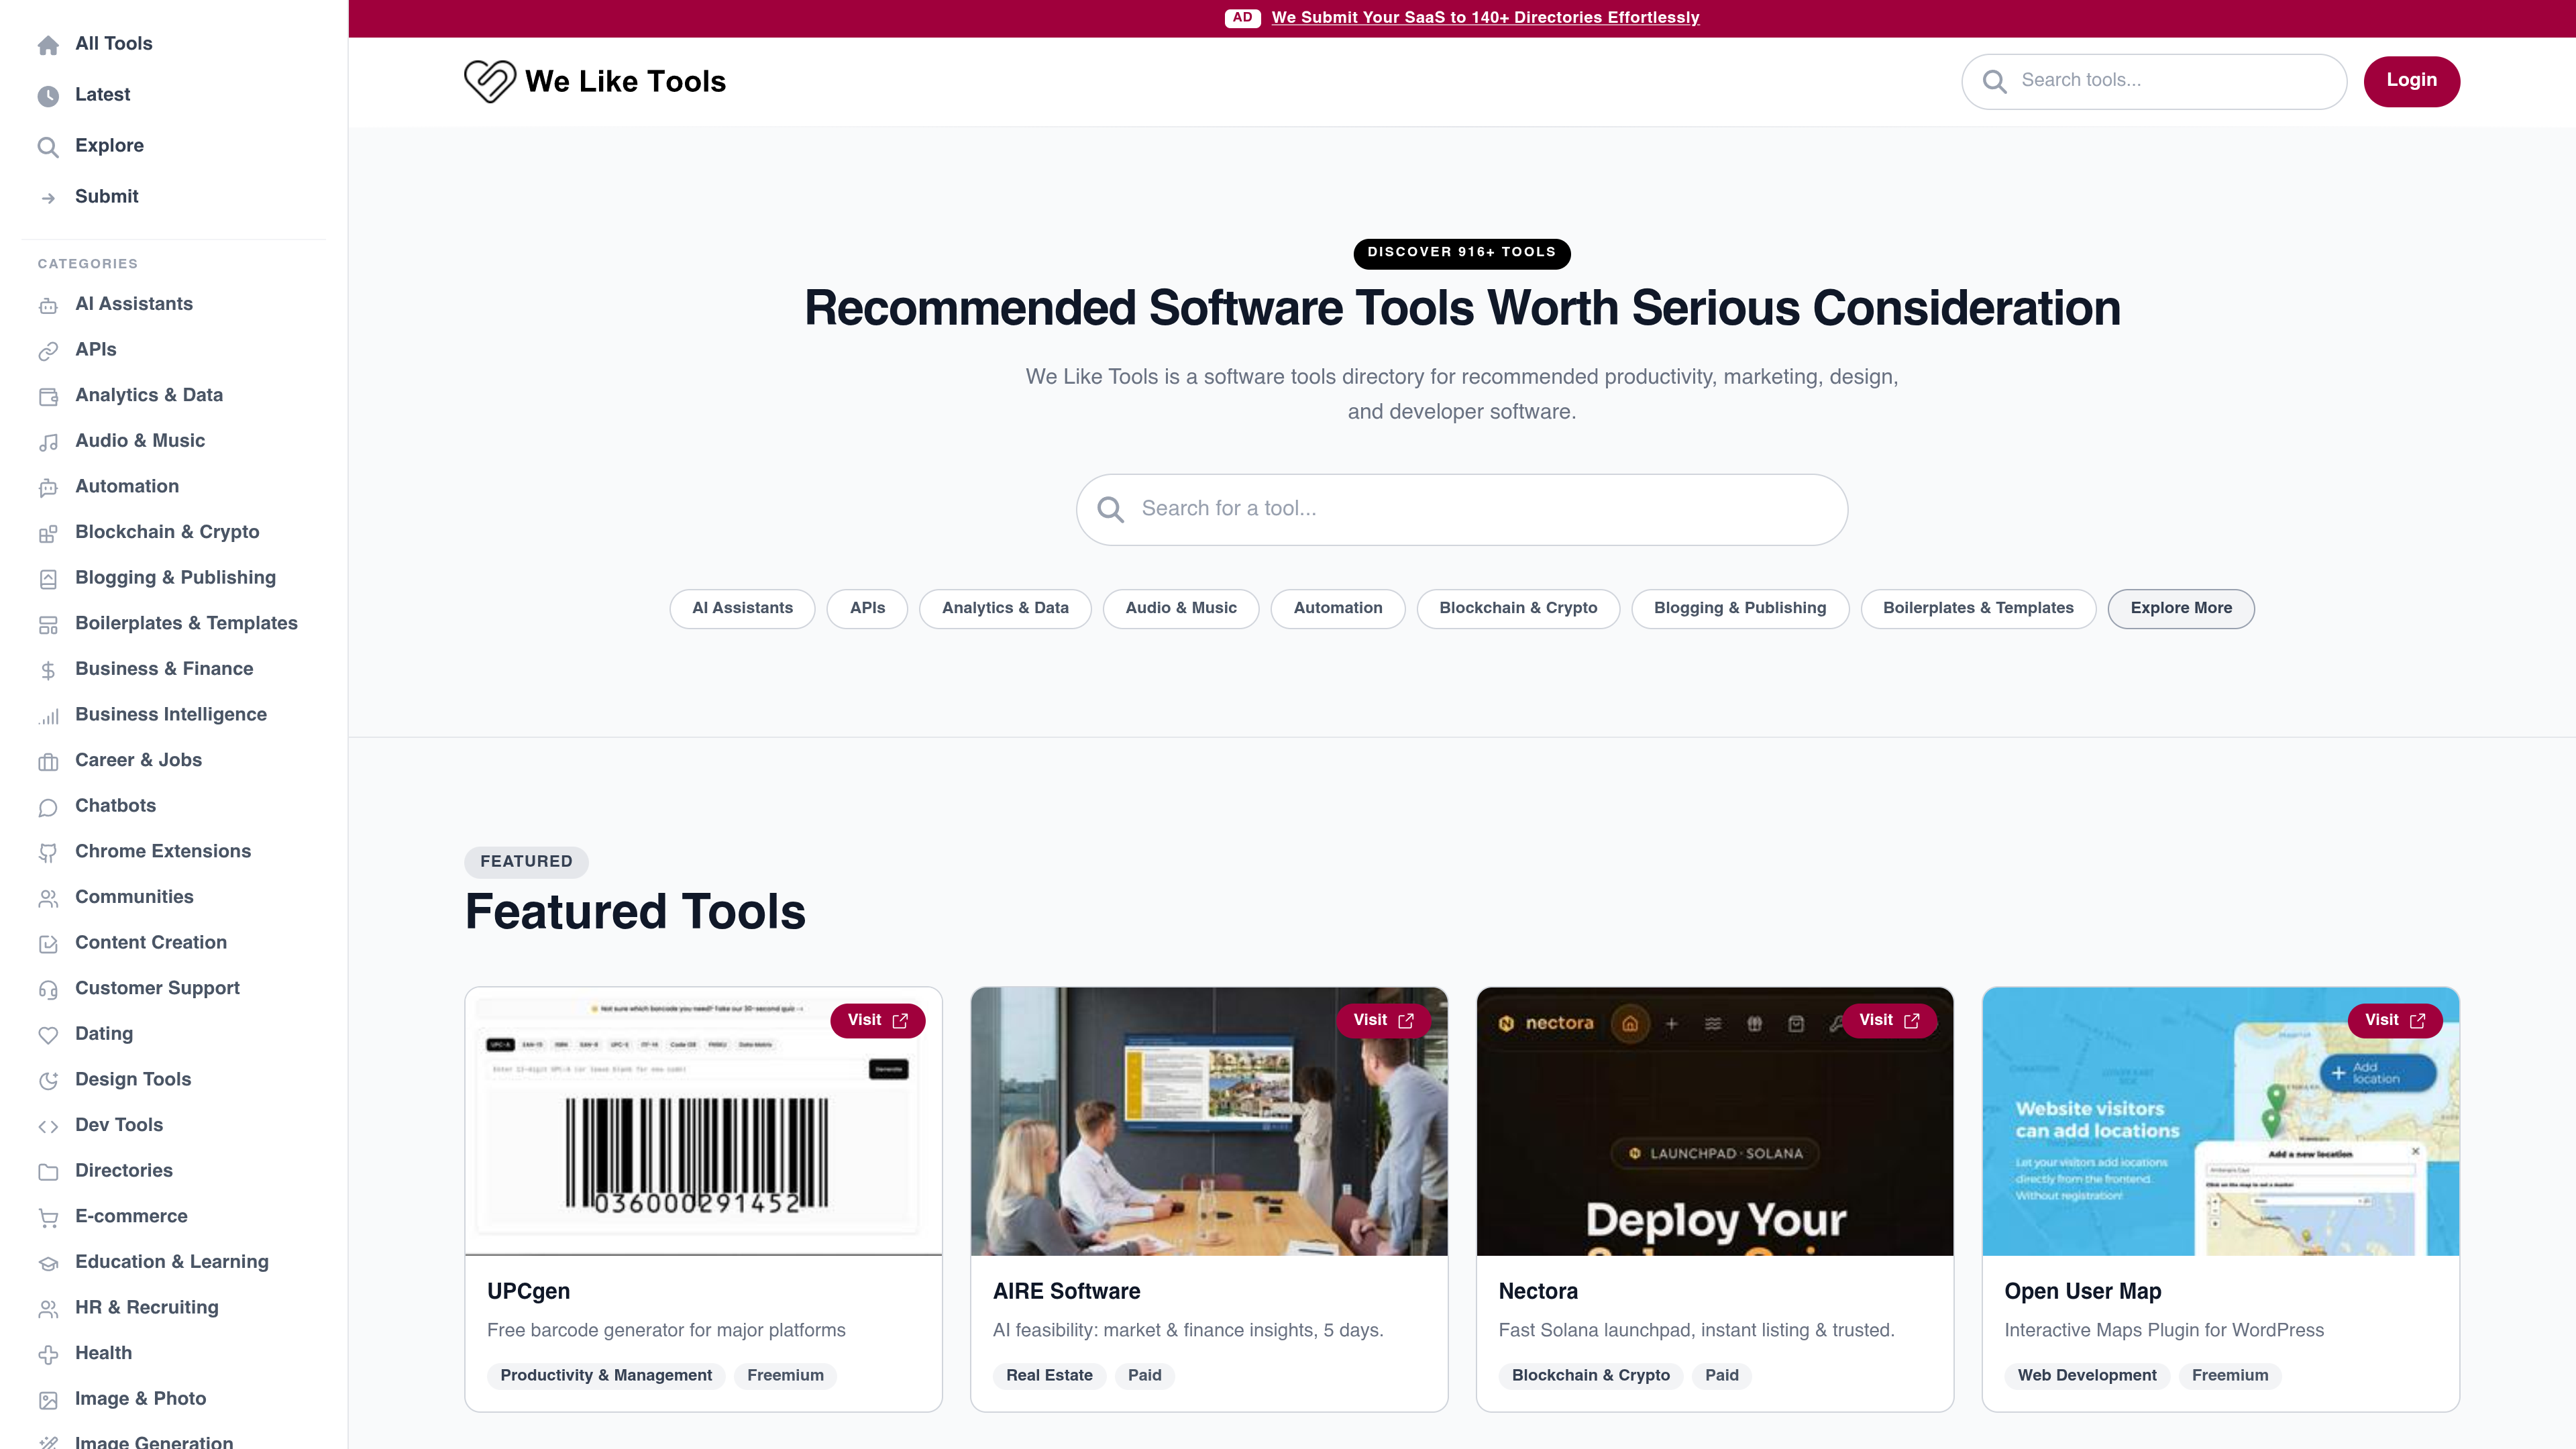Click the Chrome Extensions icon
The height and width of the screenshot is (1449, 2576).
48,853
